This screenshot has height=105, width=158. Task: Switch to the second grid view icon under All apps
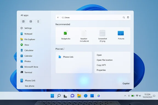31,21
